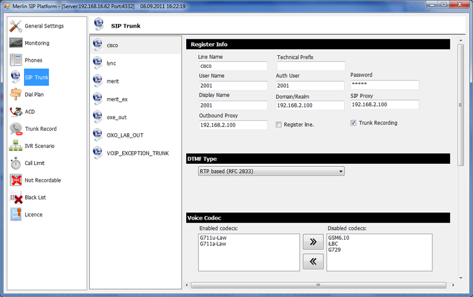Select the Phones icon in sidebar
The height and width of the screenshot is (297, 473).
click(16, 60)
